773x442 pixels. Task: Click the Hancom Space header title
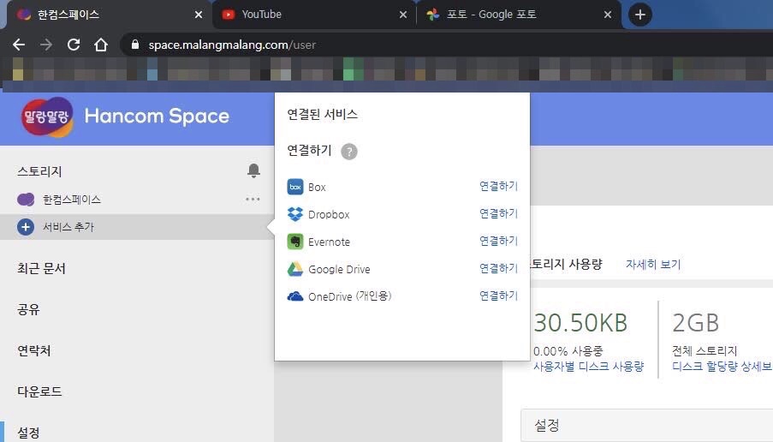(x=157, y=116)
